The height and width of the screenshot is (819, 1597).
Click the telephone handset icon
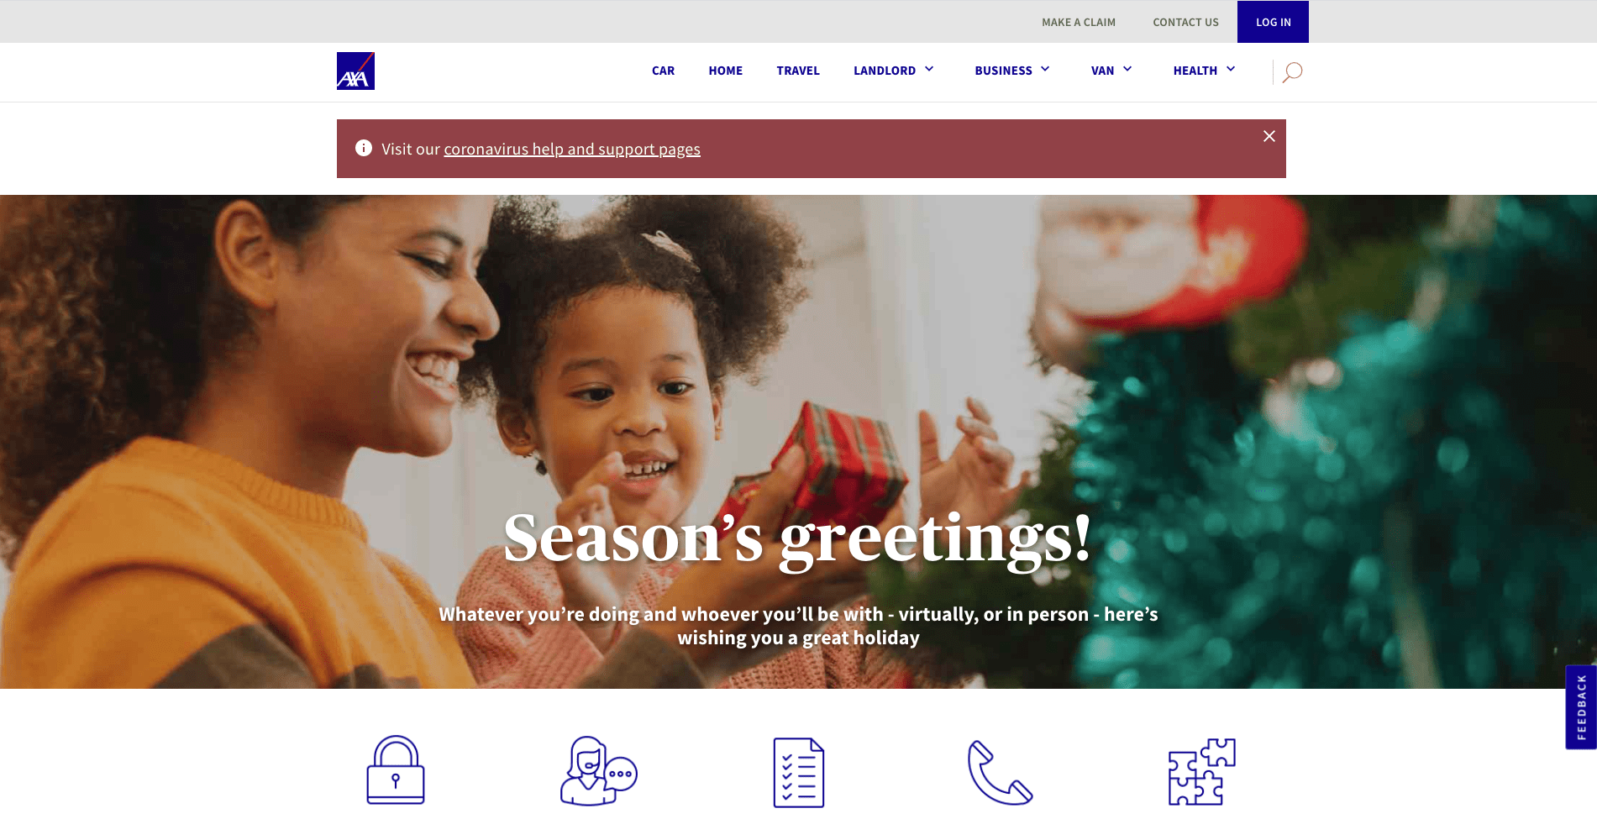[1000, 772]
